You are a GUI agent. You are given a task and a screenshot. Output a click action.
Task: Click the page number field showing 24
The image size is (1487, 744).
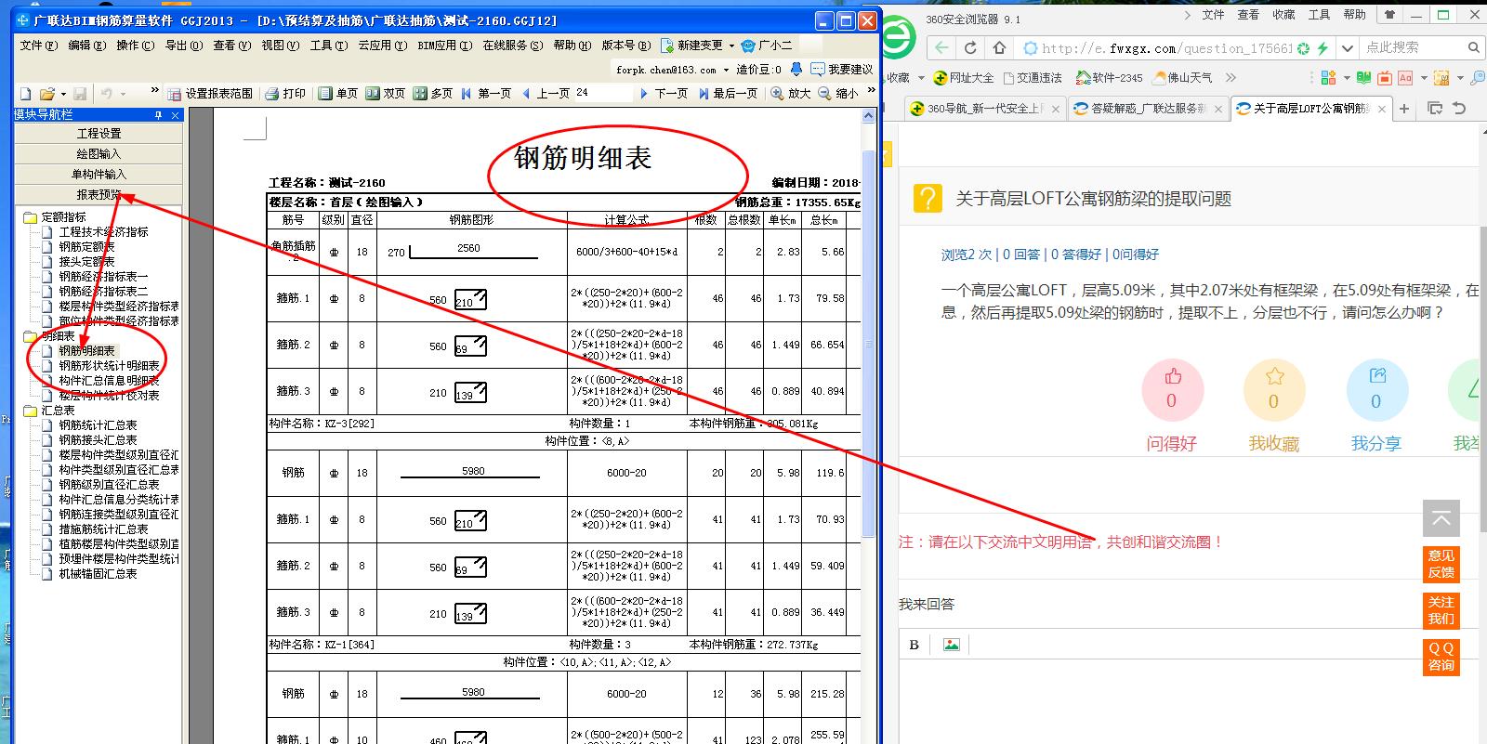tap(602, 93)
